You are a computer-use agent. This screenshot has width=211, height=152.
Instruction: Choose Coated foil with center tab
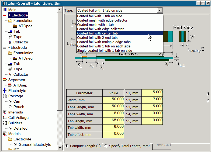click(x=97, y=33)
